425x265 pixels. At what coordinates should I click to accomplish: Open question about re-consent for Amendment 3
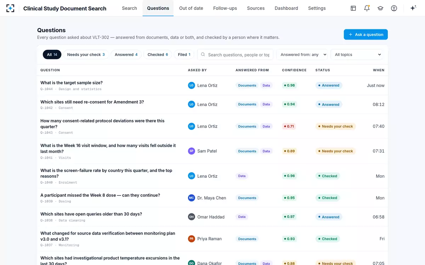tap(92, 102)
